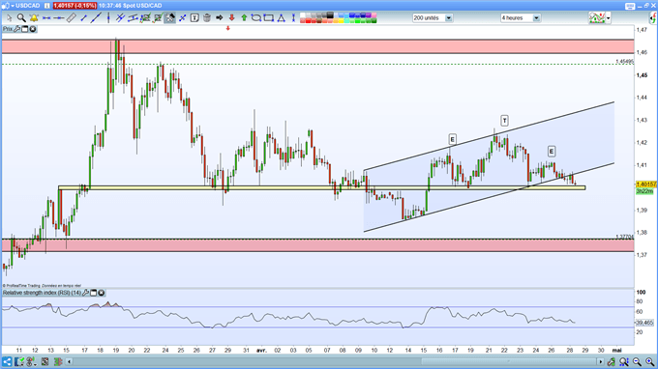Close the Prix price panel
Viewport: 658px width, 369px height.
click(32, 29)
